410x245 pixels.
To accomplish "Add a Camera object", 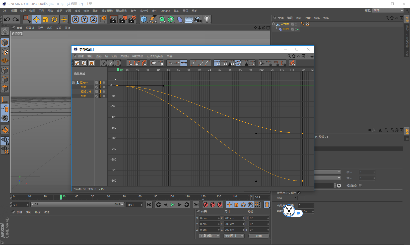I will (198, 19).
